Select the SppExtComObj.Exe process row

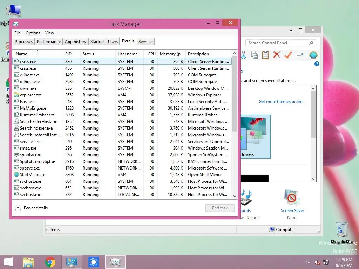[x=122, y=161]
